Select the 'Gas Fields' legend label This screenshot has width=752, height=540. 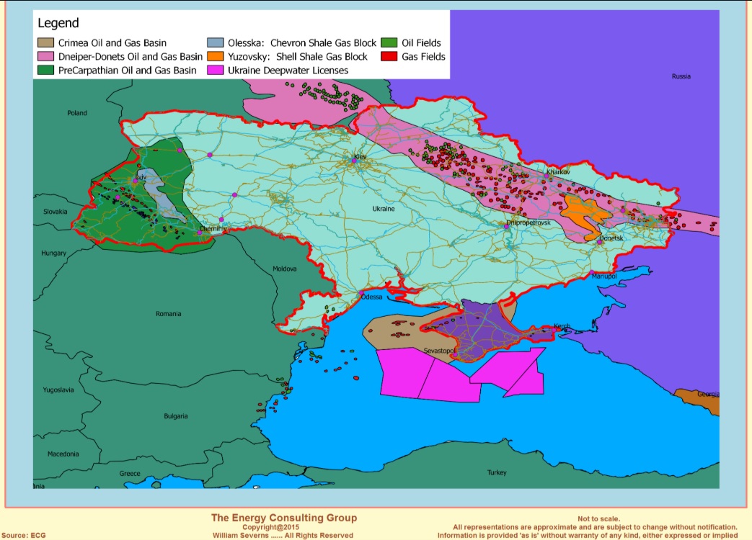(423, 56)
